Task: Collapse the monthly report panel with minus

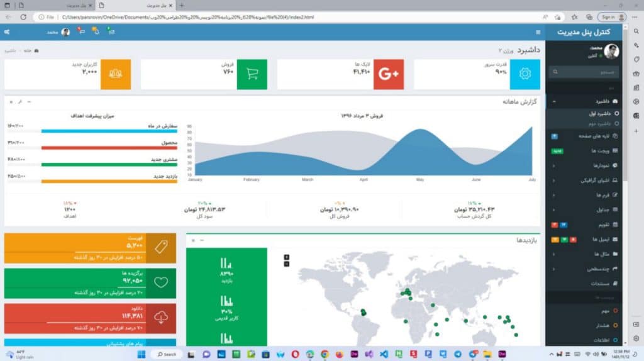Action: (x=29, y=102)
